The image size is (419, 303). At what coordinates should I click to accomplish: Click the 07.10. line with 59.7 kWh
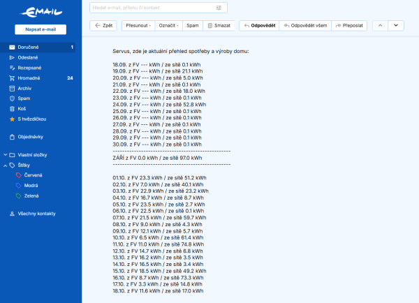pyautogui.click(x=159, y=218)
